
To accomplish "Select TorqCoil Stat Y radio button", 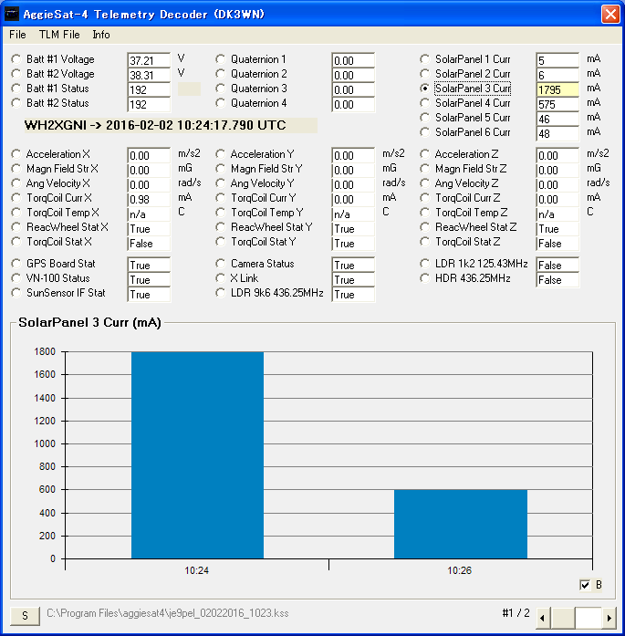I will tap(221, 242).
